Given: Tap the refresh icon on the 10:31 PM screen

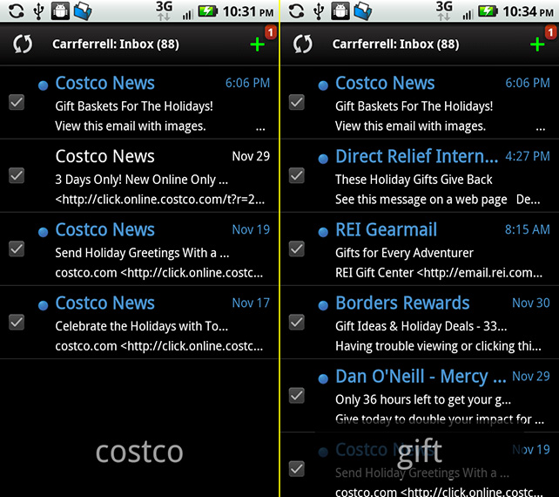Looking at the screenshot, I should click(x=23, y=44).
